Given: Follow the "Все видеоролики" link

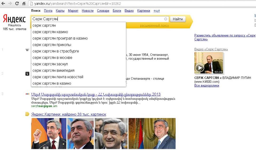Looking at the screenshot, I should point(207,86).
